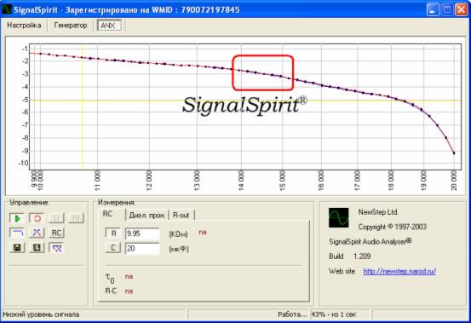Click the second disk icon with arrow
This screenshot has height=323, width=471.
[x=37, y=248]
